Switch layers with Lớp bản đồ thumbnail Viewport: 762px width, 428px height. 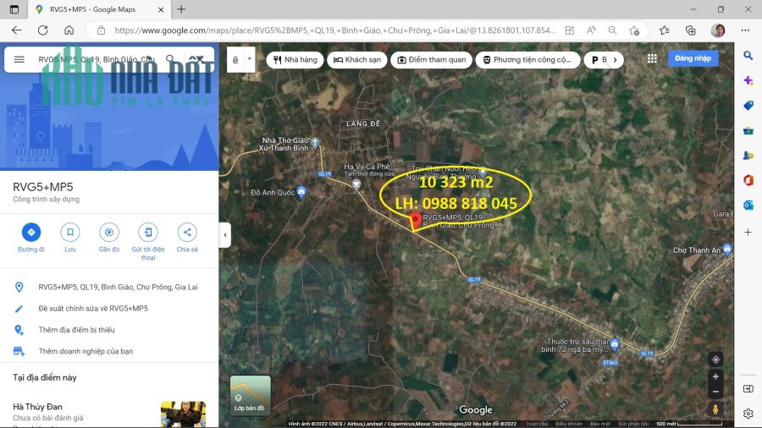[x=251, y=394]
